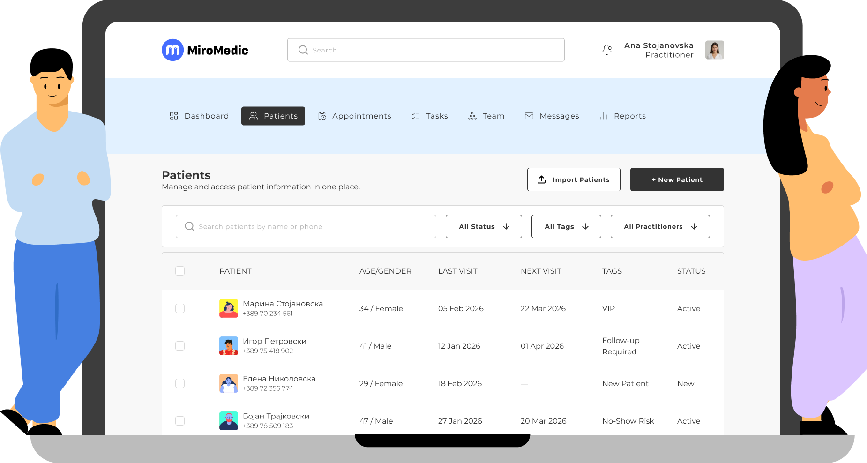Viewport: 867px width, 463px height.
Task: Click the Reports bar chart icon
Action: 604,116
